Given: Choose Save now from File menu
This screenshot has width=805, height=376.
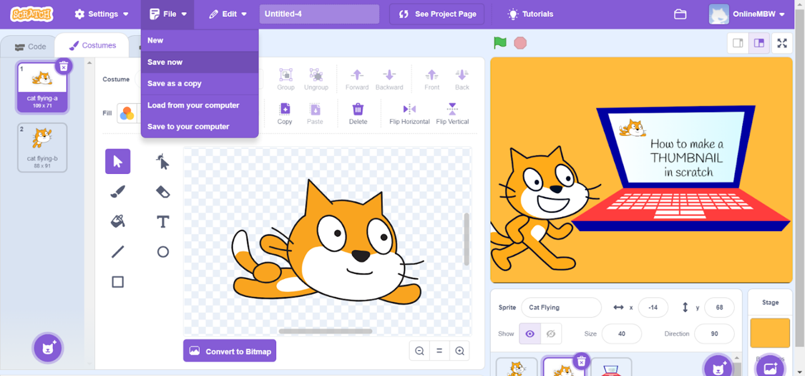Looking at the screenshot, I should [x=199, y=62].
